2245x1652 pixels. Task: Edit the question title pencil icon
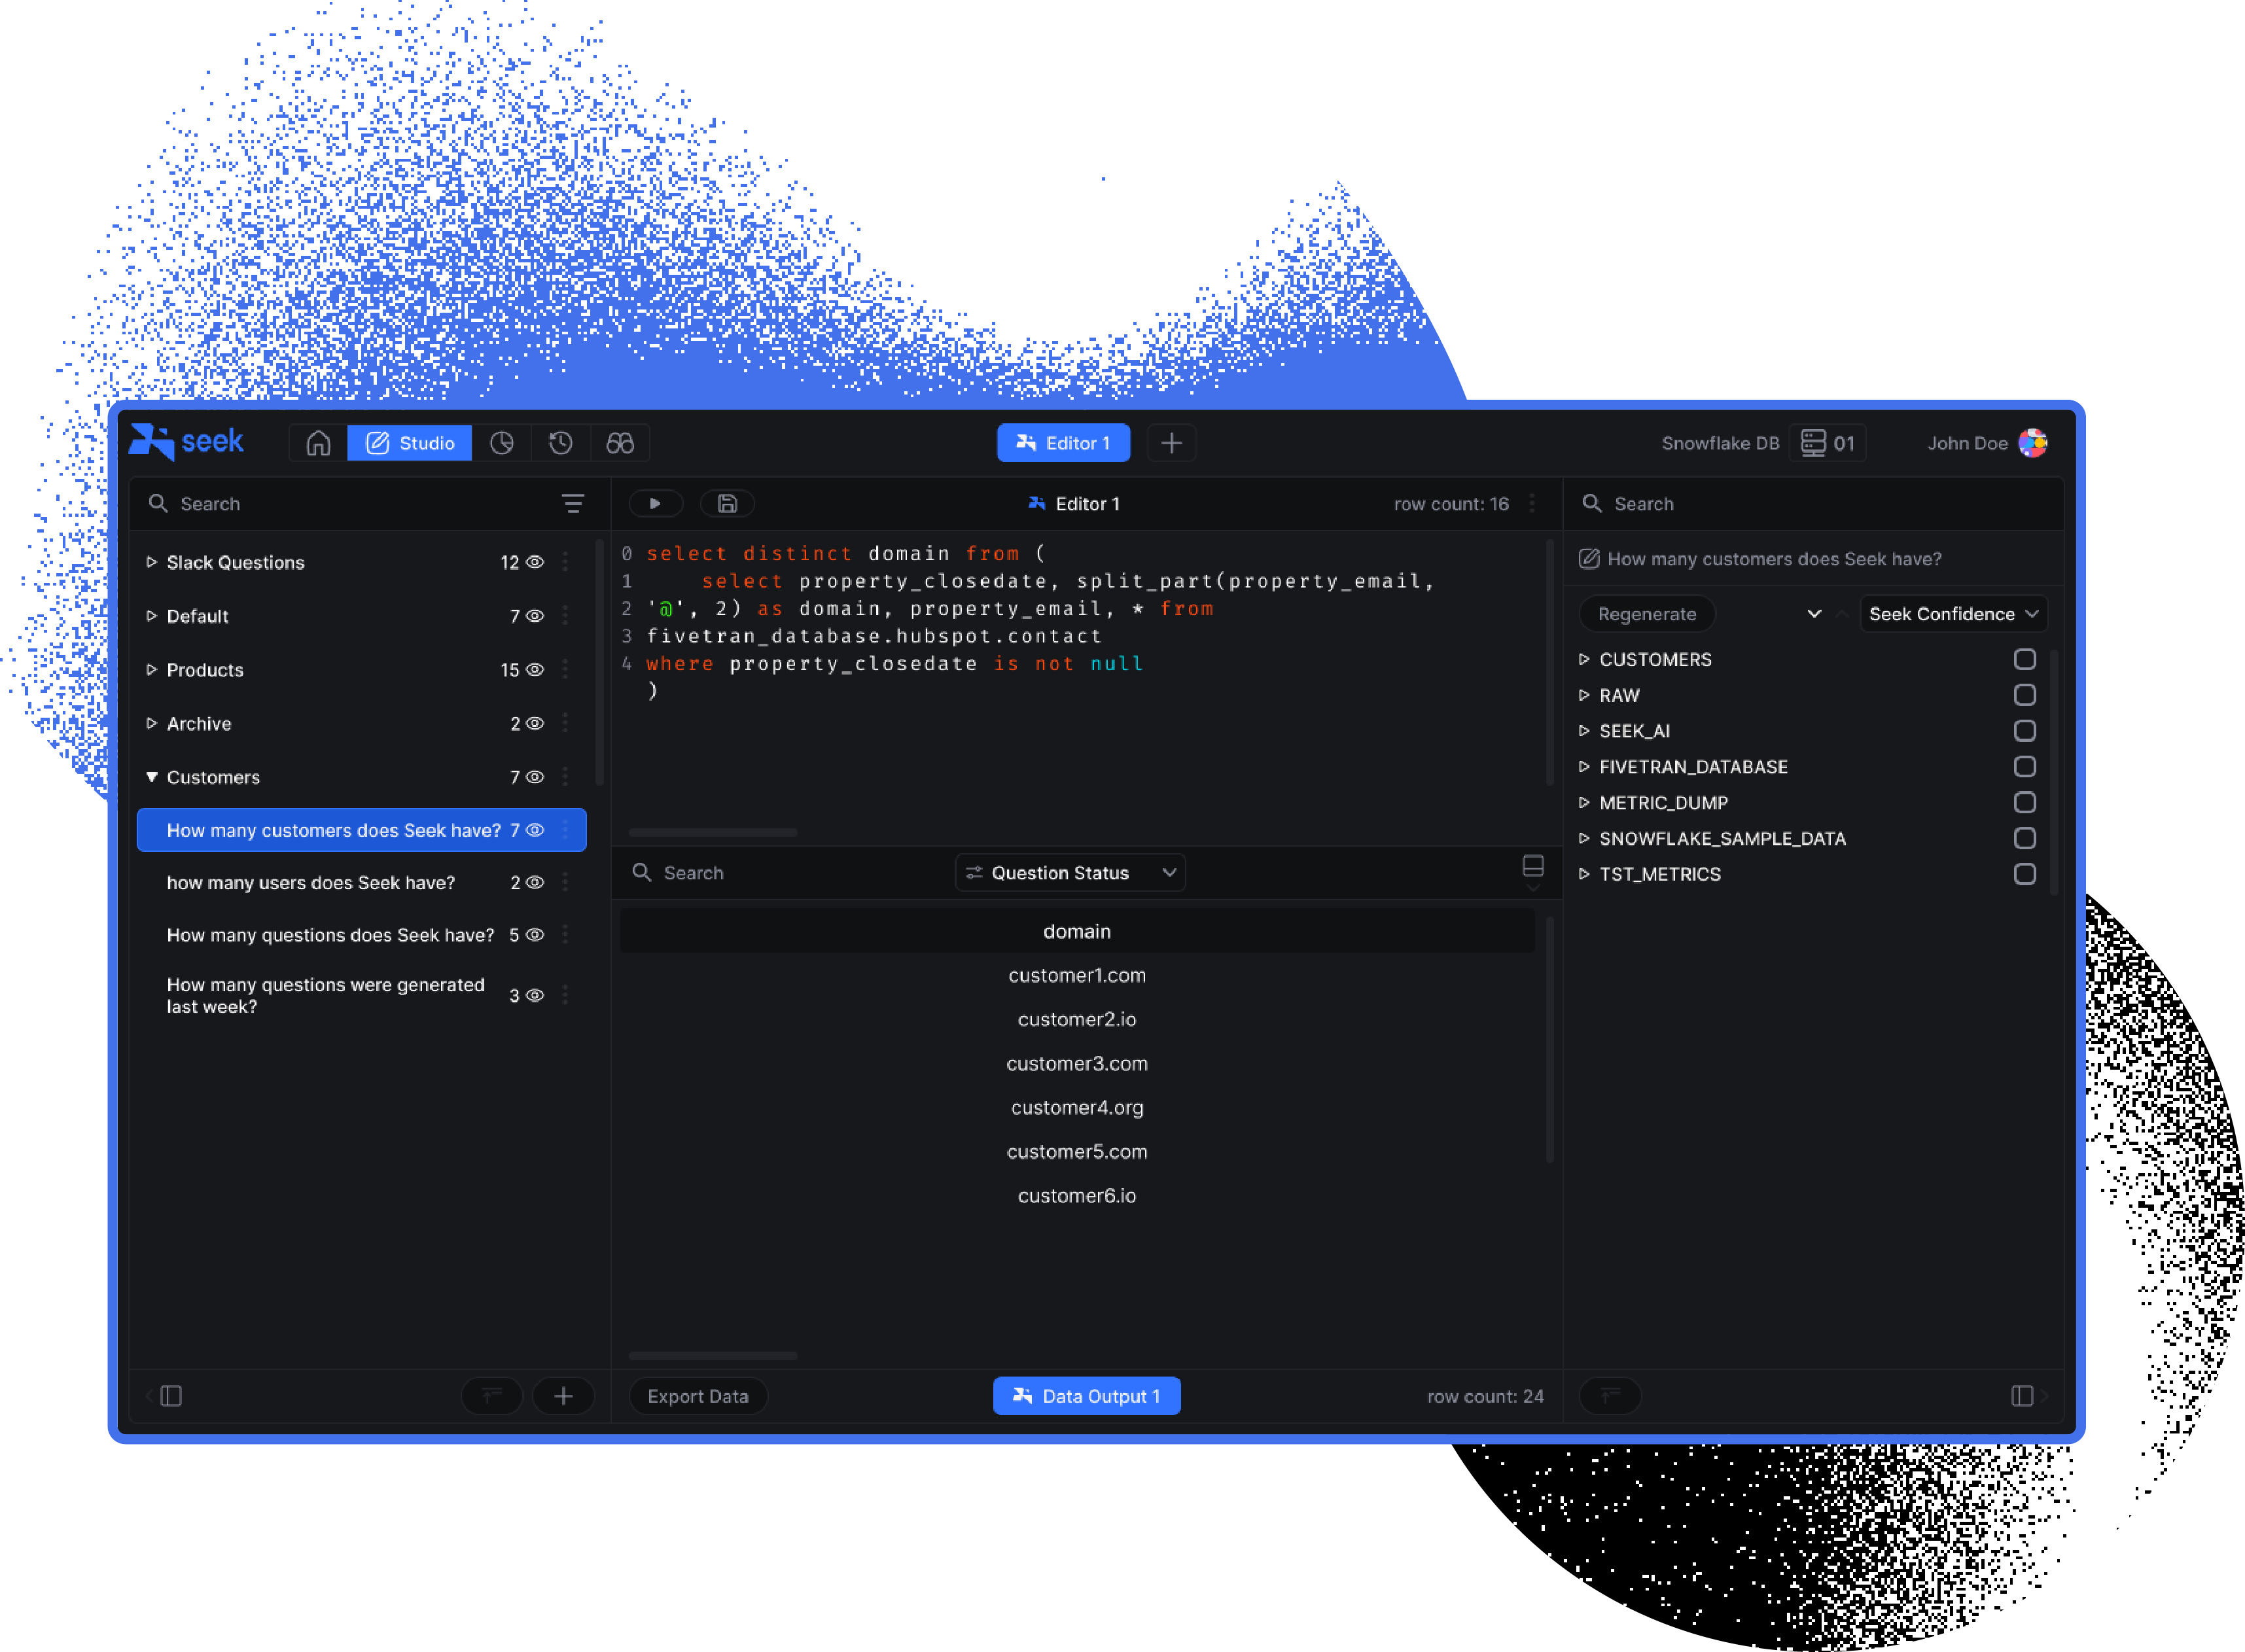1589,559
